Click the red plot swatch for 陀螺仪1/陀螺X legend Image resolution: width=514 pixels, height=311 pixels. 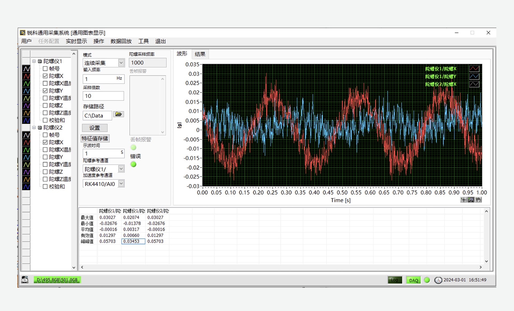474,69
